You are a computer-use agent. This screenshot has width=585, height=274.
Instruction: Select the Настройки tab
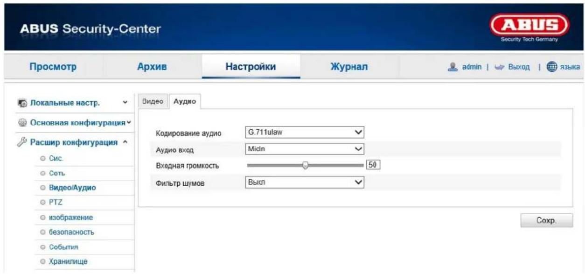point(251,67)
